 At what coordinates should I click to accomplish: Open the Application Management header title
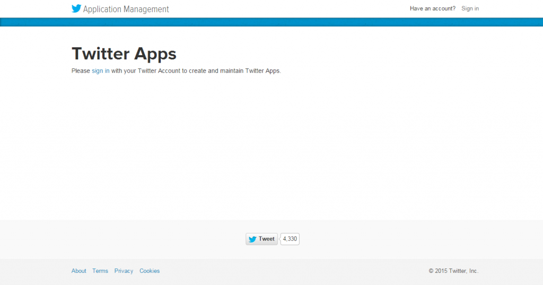[126, 10]
